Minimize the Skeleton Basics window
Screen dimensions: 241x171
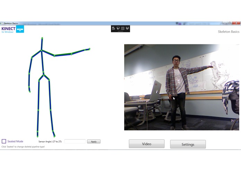coord(225,23)
